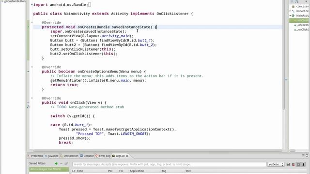310x174 pixels.
Task: Minimize the bottom LogCat panel
Action: pos(303,156)
